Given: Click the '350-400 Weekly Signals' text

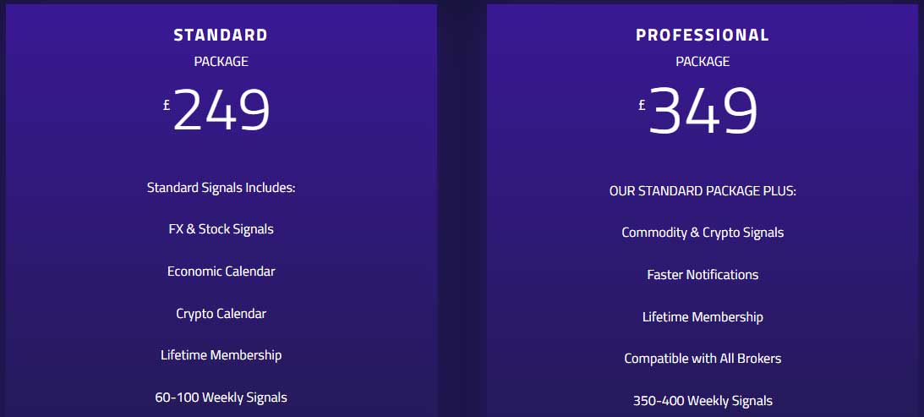Looking at the screenshot, I should coord(703,401).
